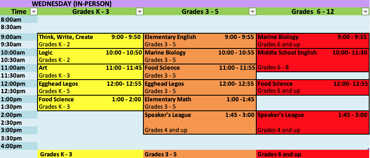
Task: Select the Elementary English cell
Action: [200, 41]
